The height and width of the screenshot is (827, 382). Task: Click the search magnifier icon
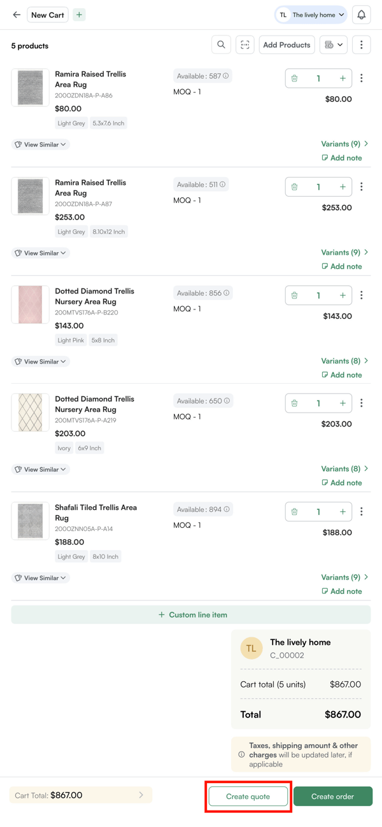221,45
